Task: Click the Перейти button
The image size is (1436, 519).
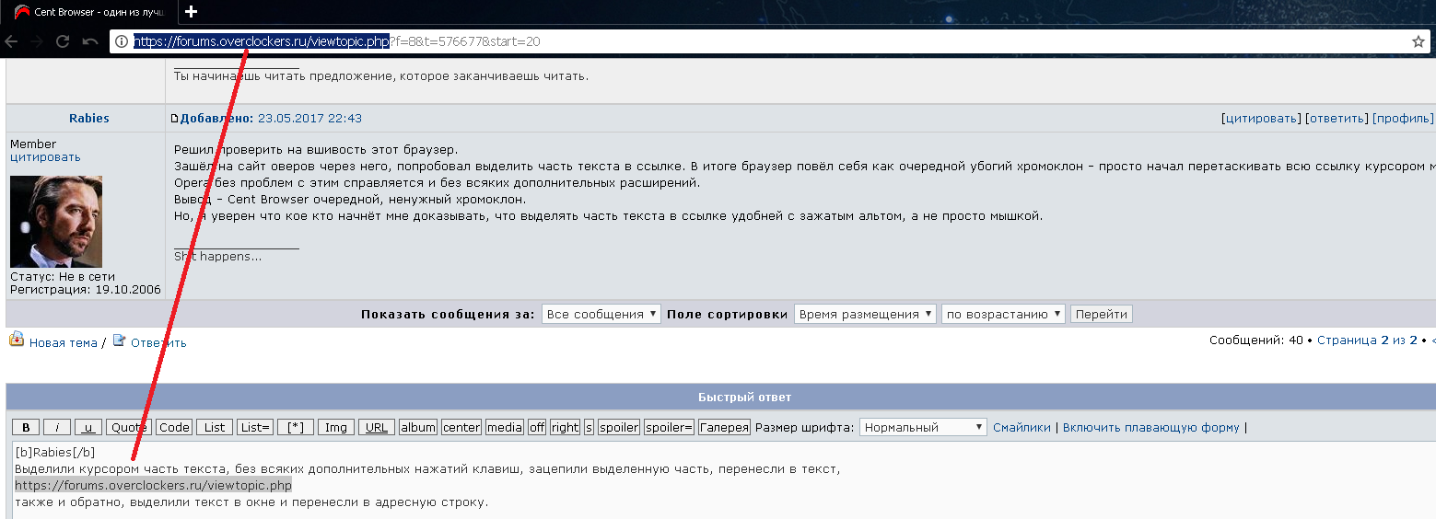Action: tap(1101, 314)
